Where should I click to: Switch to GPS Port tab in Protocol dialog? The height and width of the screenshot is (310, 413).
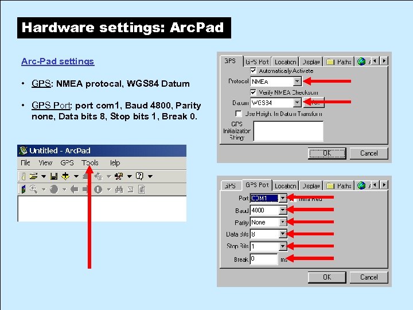257,62
